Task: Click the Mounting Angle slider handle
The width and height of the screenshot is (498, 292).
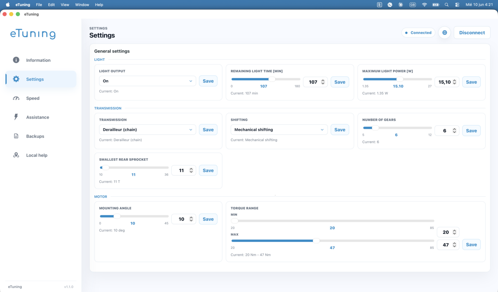Action: [117, 216]
